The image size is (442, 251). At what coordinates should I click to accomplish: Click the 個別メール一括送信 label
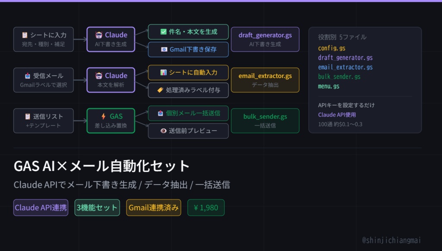193,113
